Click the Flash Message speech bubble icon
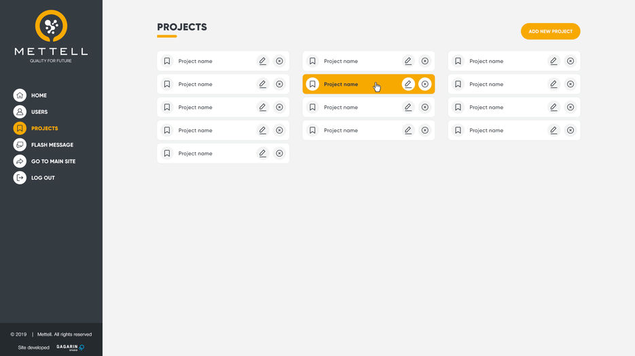635x356 pixels. pyautogui.click(x=20, y=145)
